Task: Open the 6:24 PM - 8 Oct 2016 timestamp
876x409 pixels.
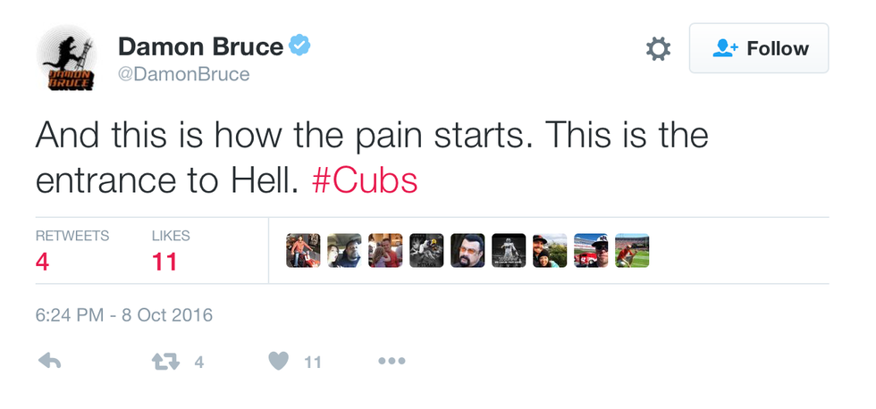Action: click(124, 315)
